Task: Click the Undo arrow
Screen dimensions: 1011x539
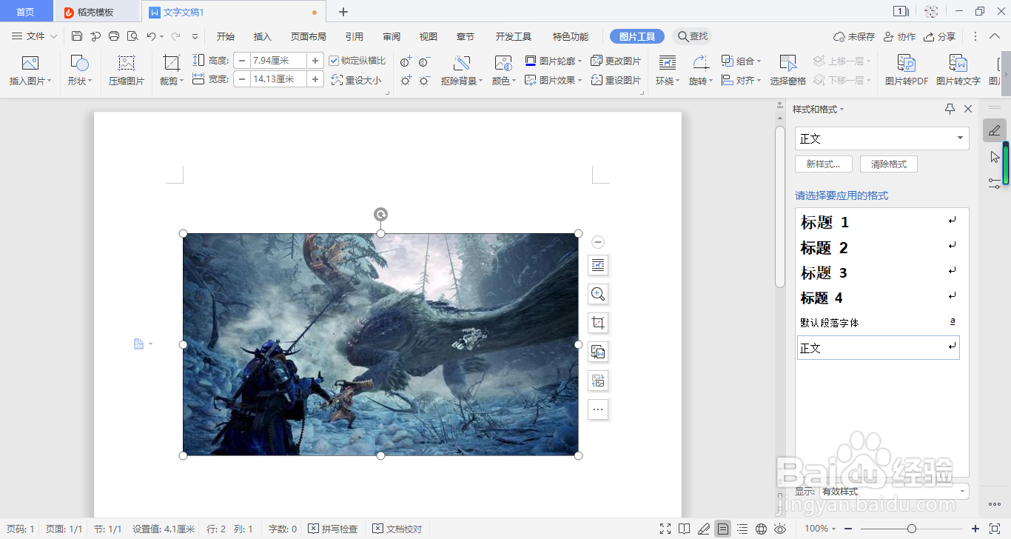Action: [151, 36]
